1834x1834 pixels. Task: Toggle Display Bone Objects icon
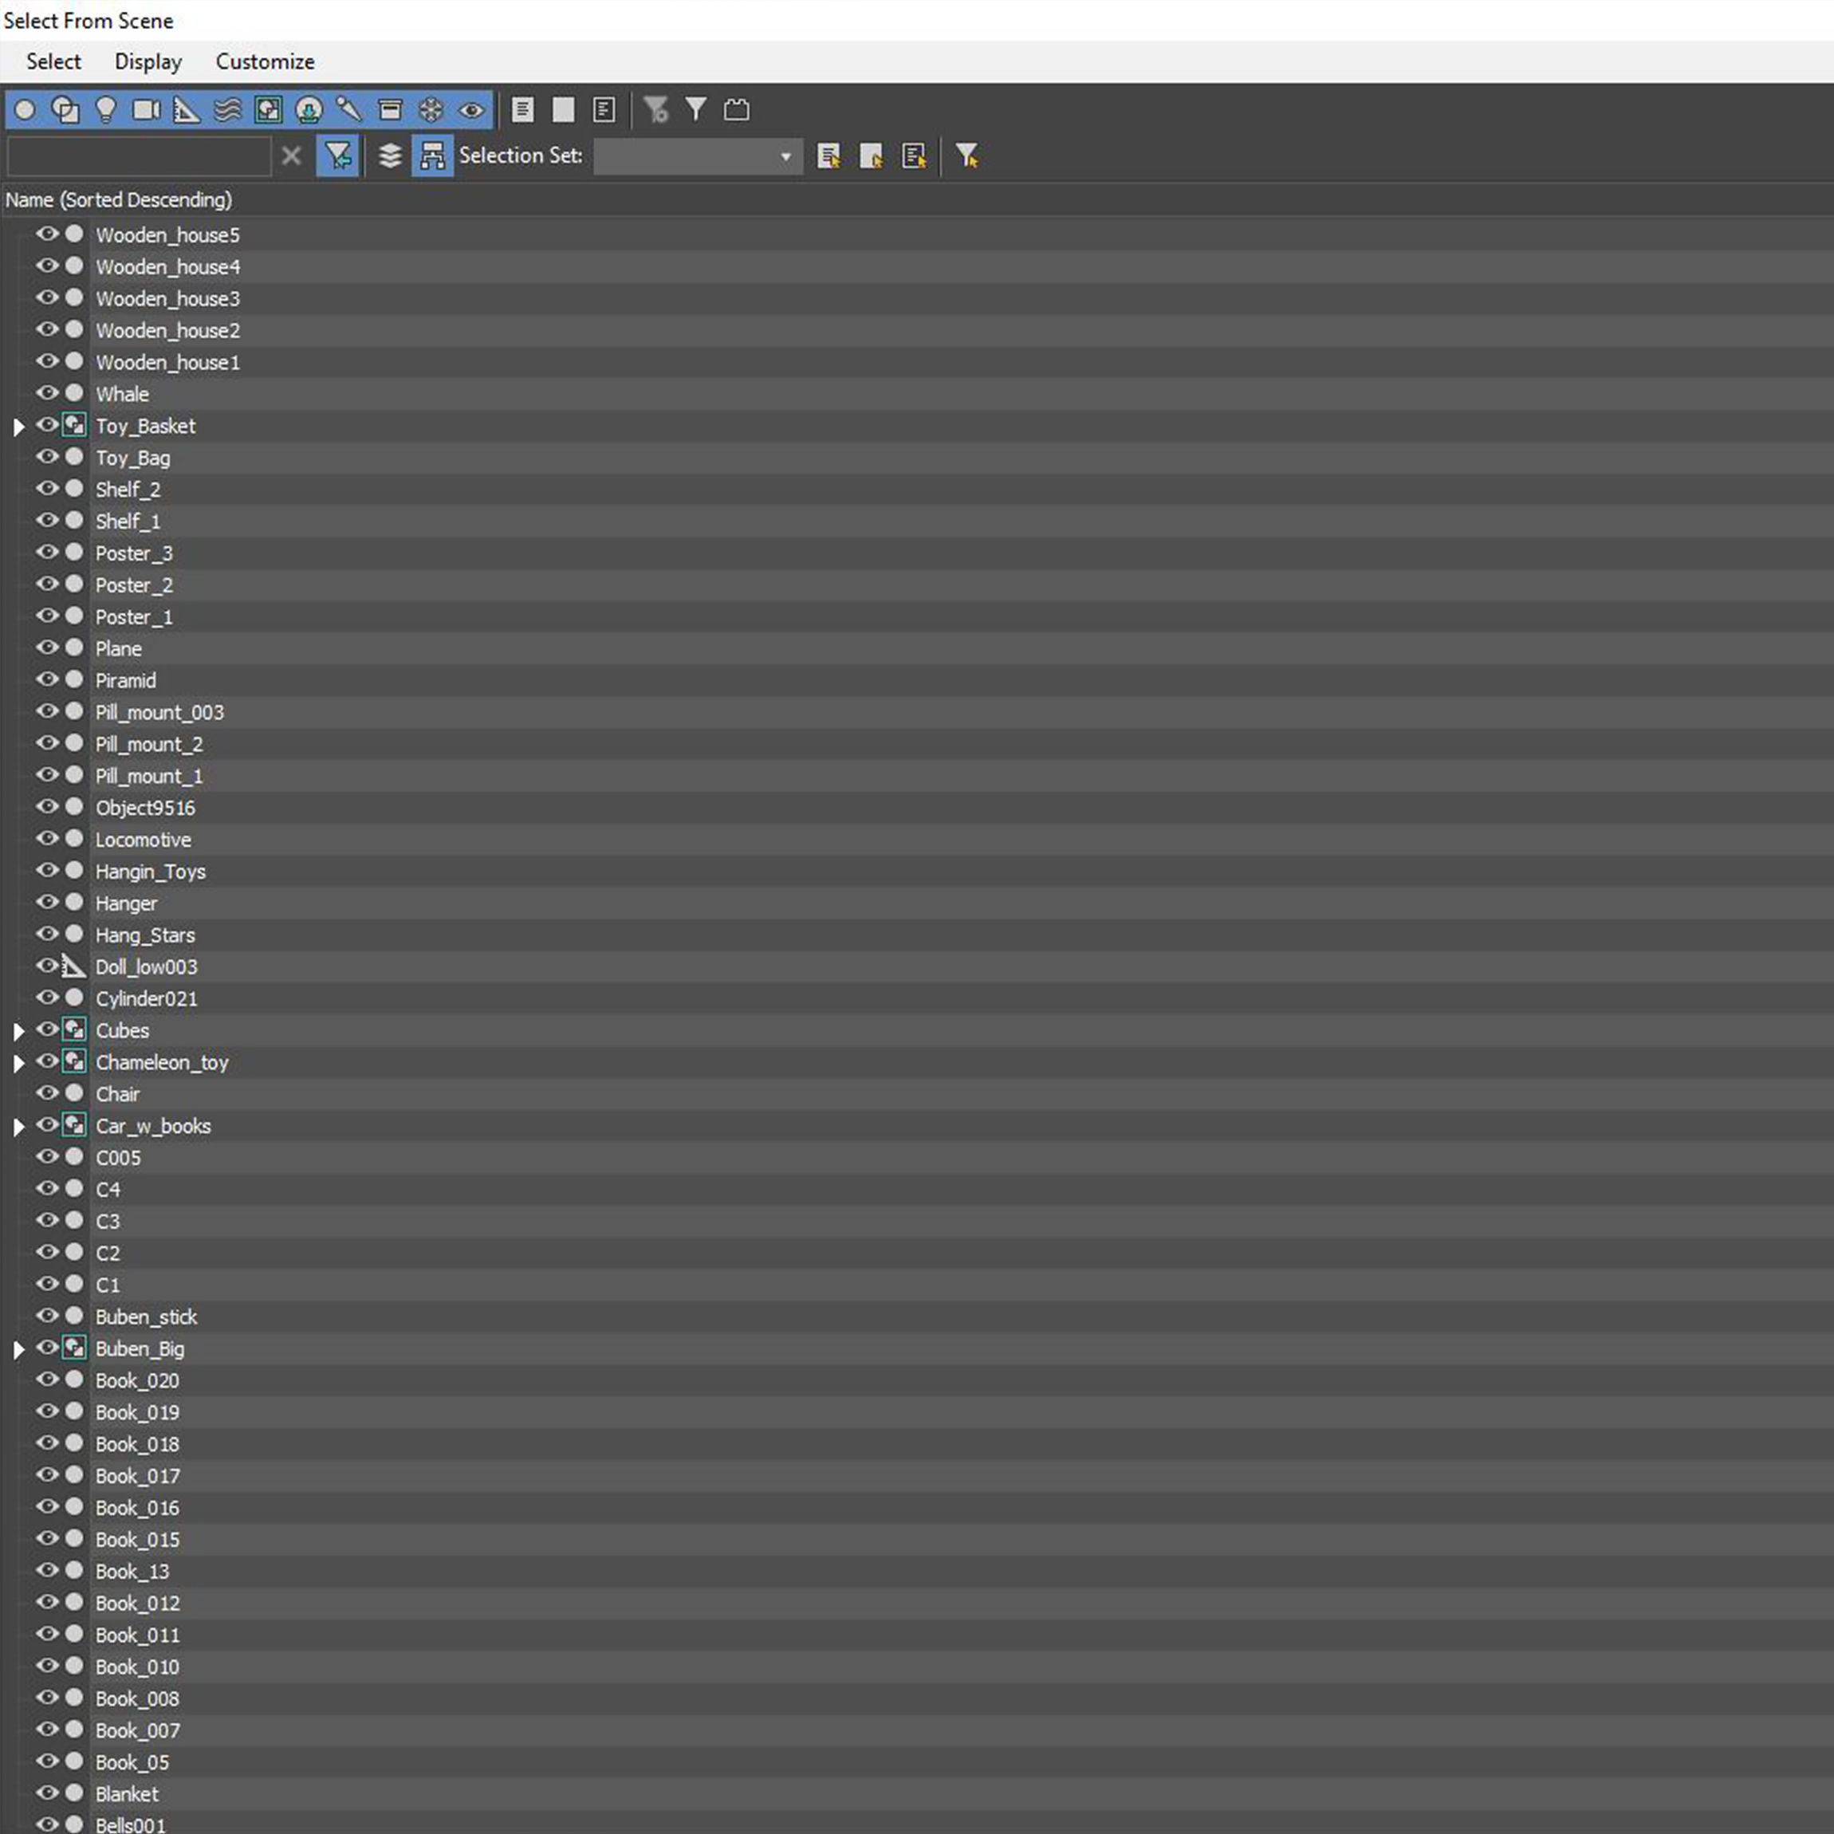[x=348, y=110]
